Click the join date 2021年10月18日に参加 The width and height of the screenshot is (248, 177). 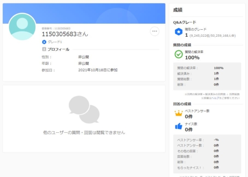pos(98,70)
